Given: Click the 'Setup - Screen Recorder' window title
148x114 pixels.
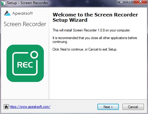Looking at the screenshot, I should pyautogui.click(x=28, y=3).
